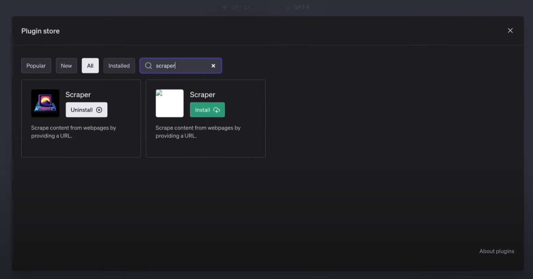
Task: Click the Scraper title above Uninstall button
Action: [78, 95]
